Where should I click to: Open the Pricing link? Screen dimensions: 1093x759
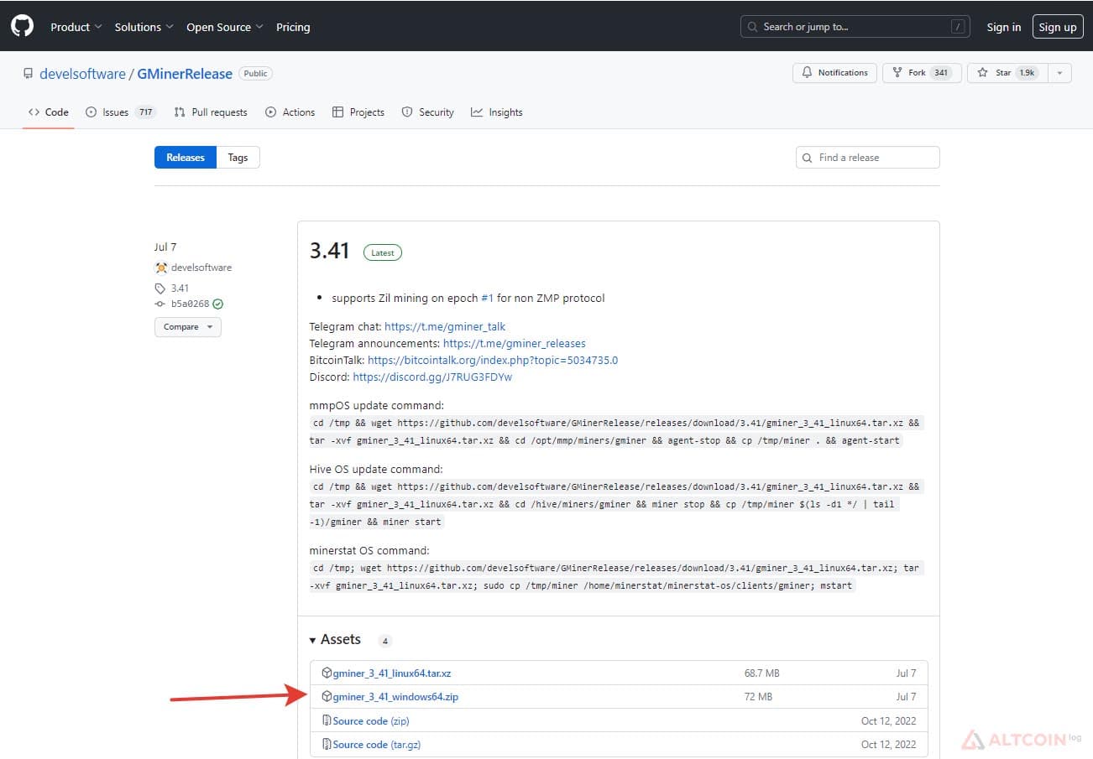tap(293, 27)
